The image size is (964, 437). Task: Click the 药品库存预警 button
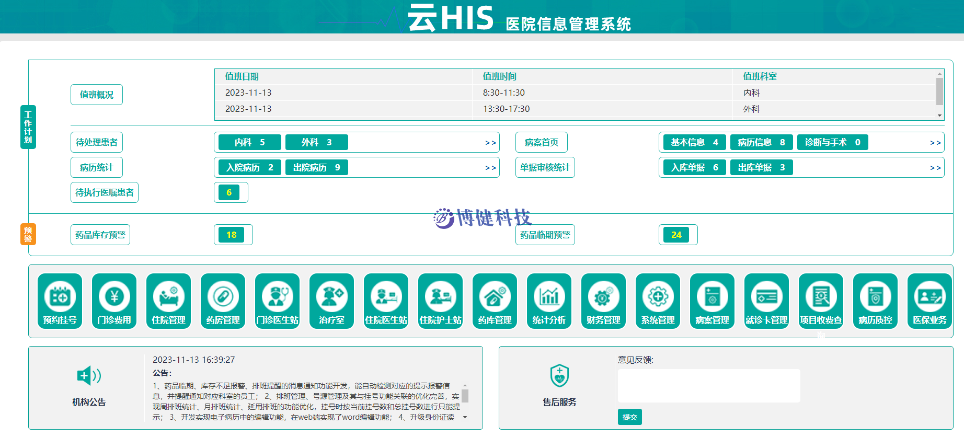100,235
